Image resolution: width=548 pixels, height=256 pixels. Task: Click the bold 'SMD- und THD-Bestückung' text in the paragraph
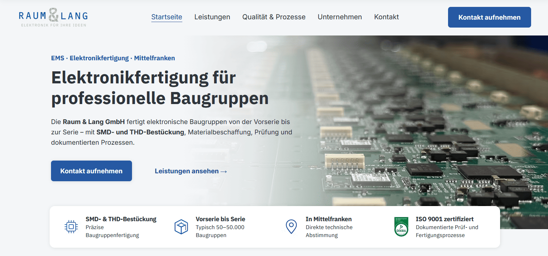click(140, 132)
